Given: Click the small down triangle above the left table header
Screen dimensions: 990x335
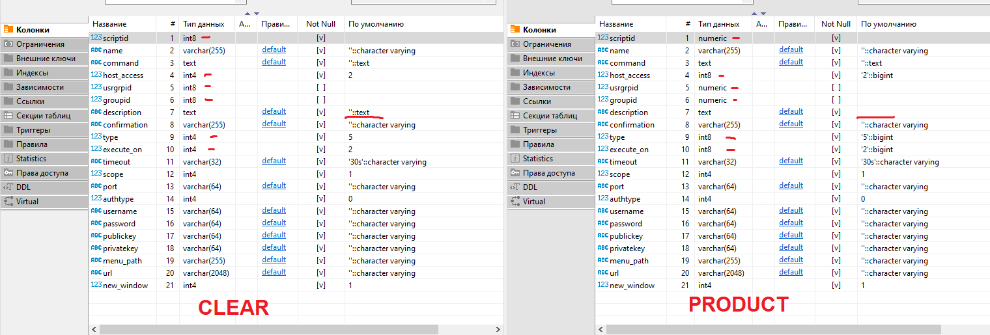Looking at the screenshot, I should (257, 14).
